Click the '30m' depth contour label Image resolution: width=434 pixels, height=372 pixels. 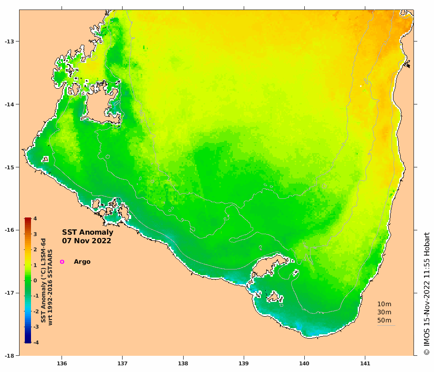point(384,312)
